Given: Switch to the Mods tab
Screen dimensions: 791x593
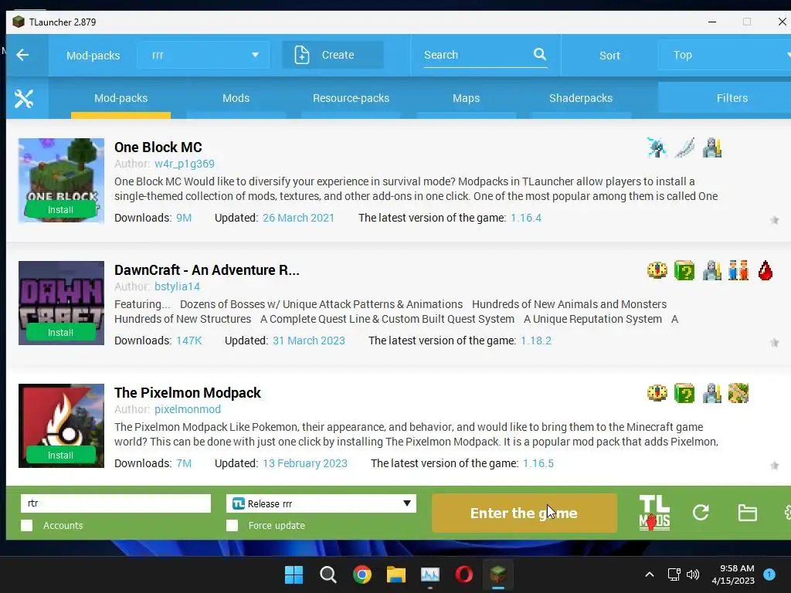Looking at the screenshot, I should coord(236,98).
